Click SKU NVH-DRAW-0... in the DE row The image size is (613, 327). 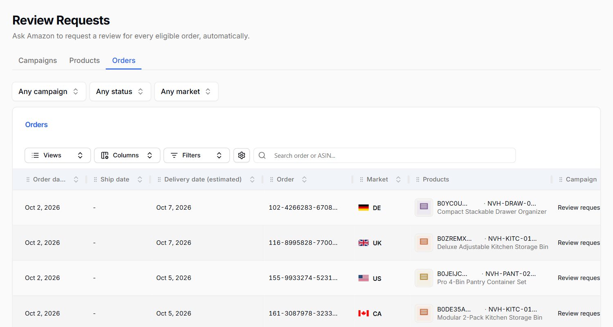(x=512, y=203)
